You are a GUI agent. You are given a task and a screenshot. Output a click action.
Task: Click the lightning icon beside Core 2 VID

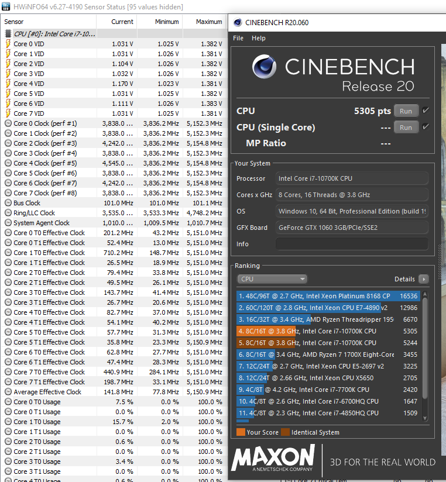8,64
